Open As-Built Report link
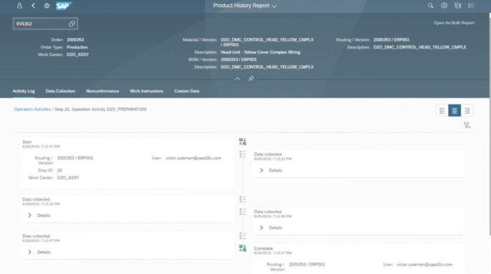This screenshot has height=274, width=491. [x=454, y=23]
